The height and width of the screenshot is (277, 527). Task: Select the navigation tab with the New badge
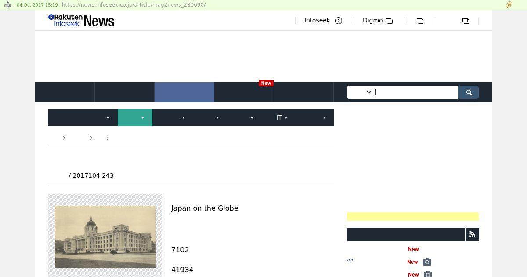click(244, 92)
